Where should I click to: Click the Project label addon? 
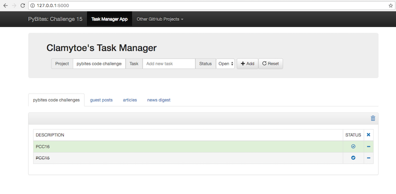62,64
